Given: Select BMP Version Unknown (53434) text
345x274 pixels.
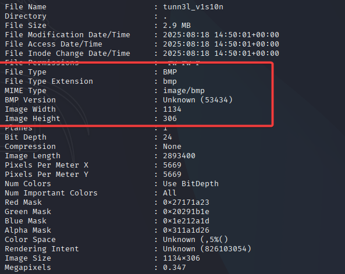Looking at the screenshot, I should pos(198,100).
